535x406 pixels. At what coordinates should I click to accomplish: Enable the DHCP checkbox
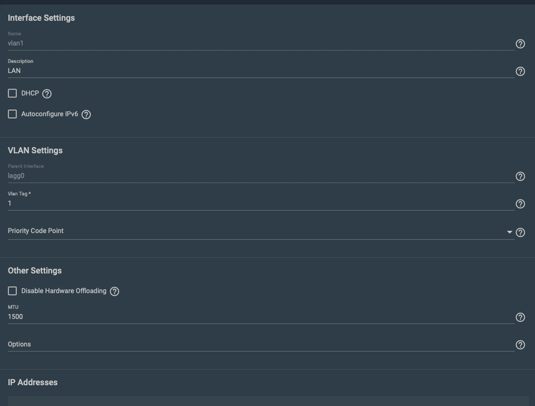tap(12, 93)
